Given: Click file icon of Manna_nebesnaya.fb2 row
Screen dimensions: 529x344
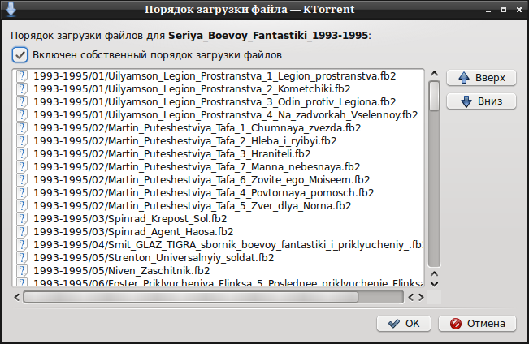Looking at the screenshot, I should point(22,167).
